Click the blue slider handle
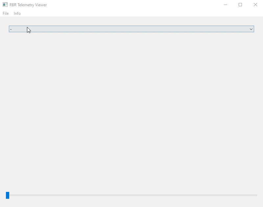The image size is (263, 207). point(8,195)
